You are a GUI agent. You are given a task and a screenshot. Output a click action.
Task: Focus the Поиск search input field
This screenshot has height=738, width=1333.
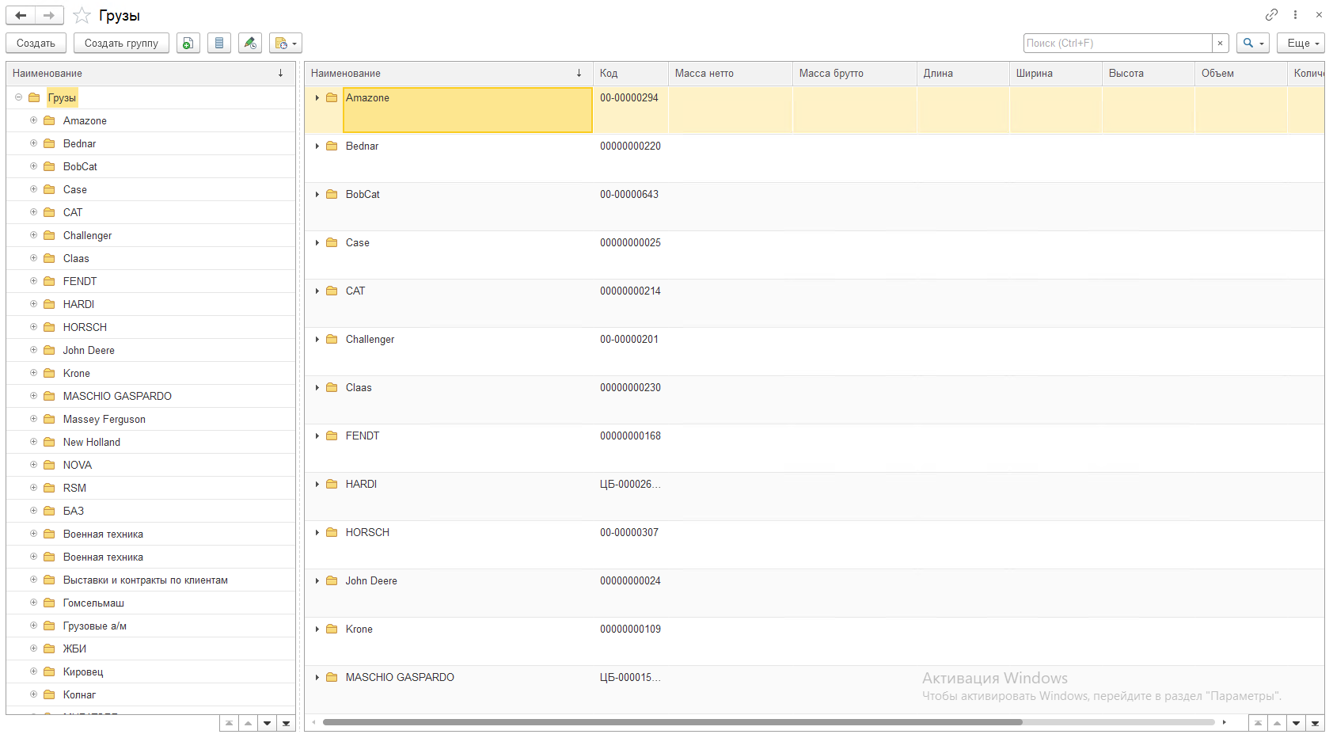click(x=1117, y=44)
